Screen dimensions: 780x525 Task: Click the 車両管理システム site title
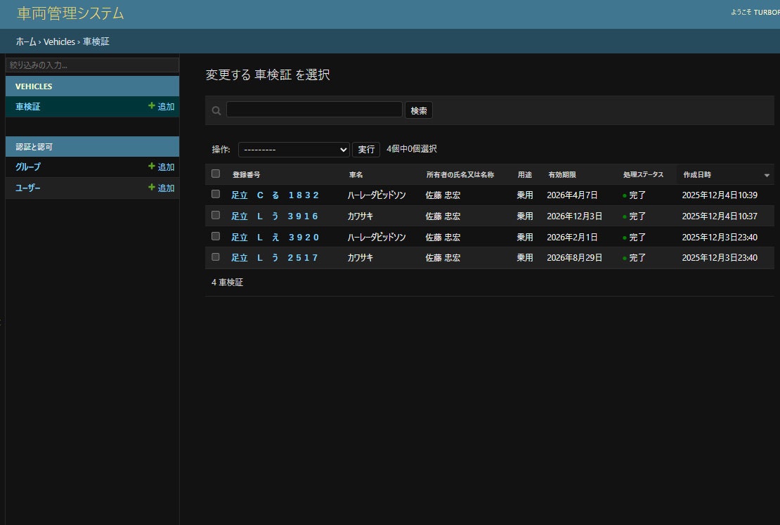[71, 13]
